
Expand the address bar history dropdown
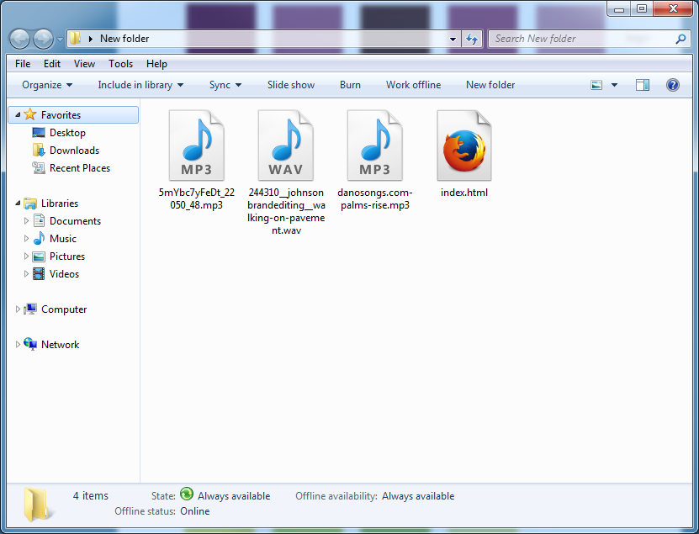[x=453, y=40]
